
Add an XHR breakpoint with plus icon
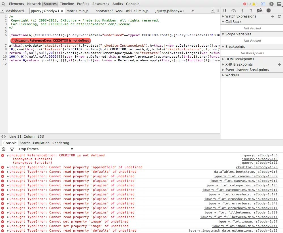click(x=279, y=64)
